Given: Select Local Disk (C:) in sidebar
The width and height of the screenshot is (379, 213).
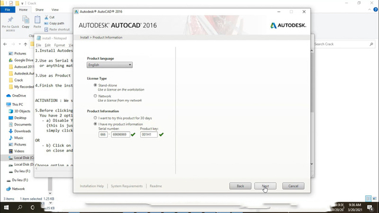Looking at the screenshot, I should pos(21,158).
